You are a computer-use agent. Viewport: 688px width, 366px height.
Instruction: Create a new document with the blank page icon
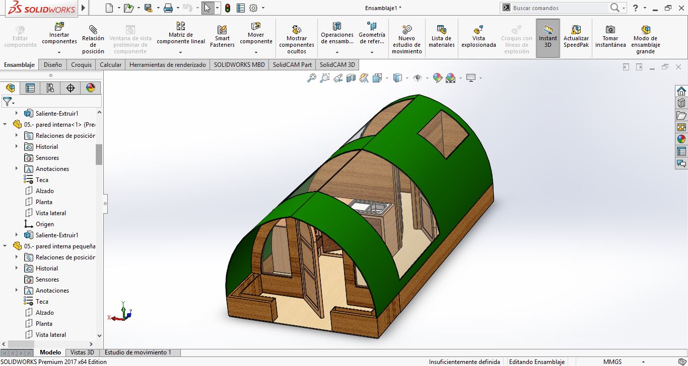click(x=110, y=8)
